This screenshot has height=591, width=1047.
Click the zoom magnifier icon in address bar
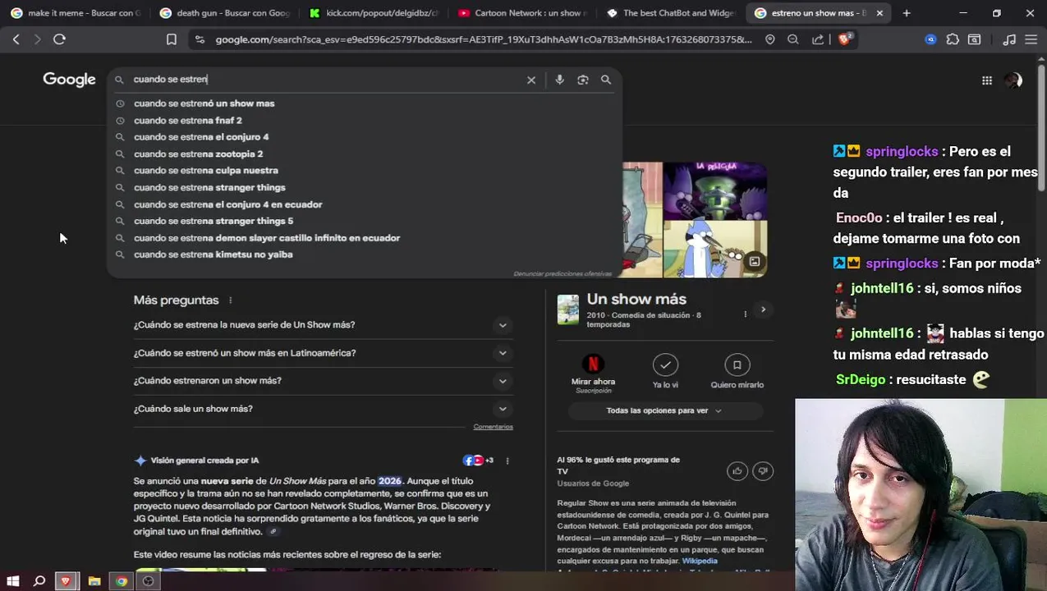click(x=793, y=39)
